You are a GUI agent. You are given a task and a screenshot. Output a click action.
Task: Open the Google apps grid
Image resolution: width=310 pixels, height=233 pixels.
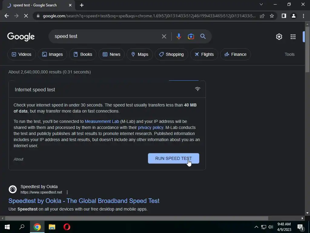click(293, 37)
